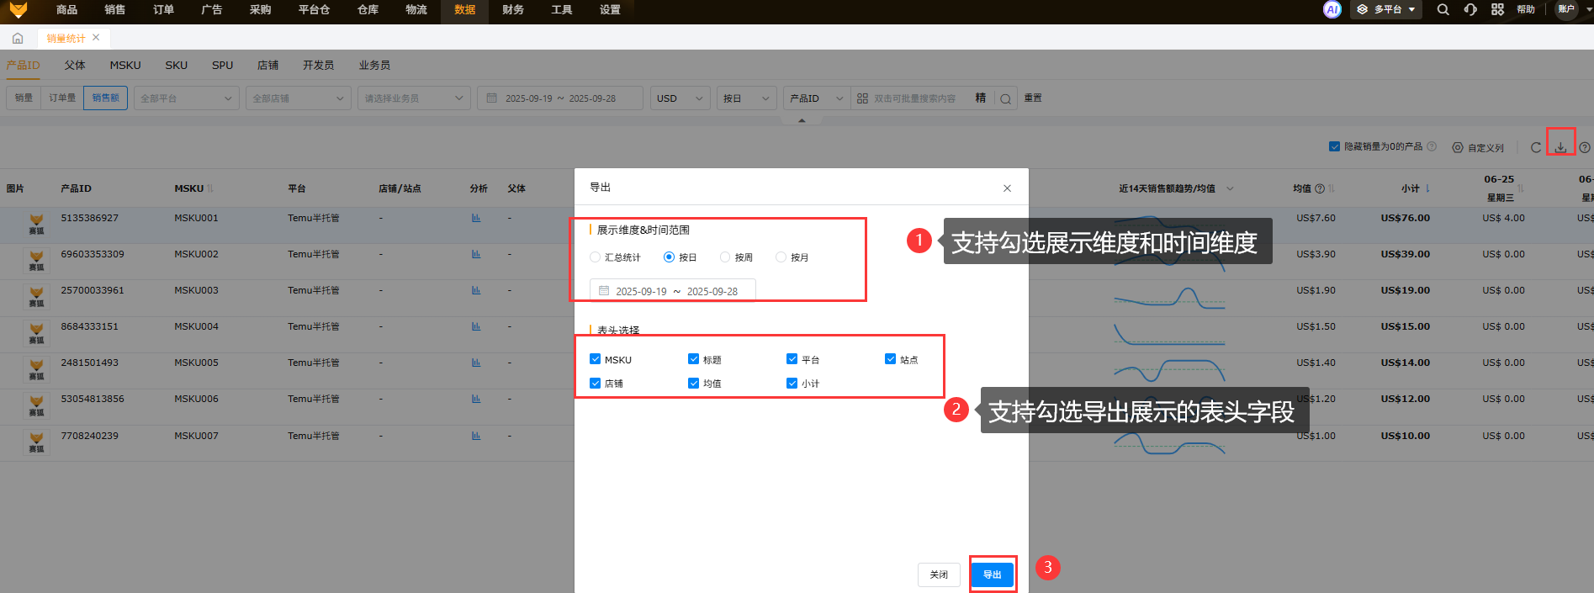
Task: Open the customer service headset icon
Action: pos(1470,9)
